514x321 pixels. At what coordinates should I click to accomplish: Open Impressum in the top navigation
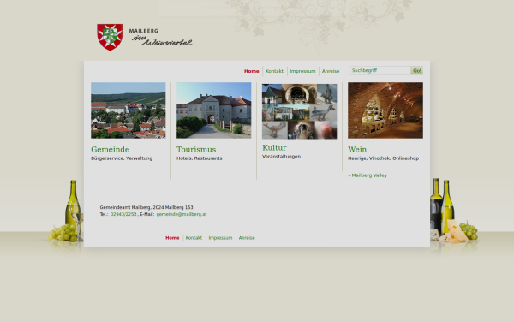(302, 71)
